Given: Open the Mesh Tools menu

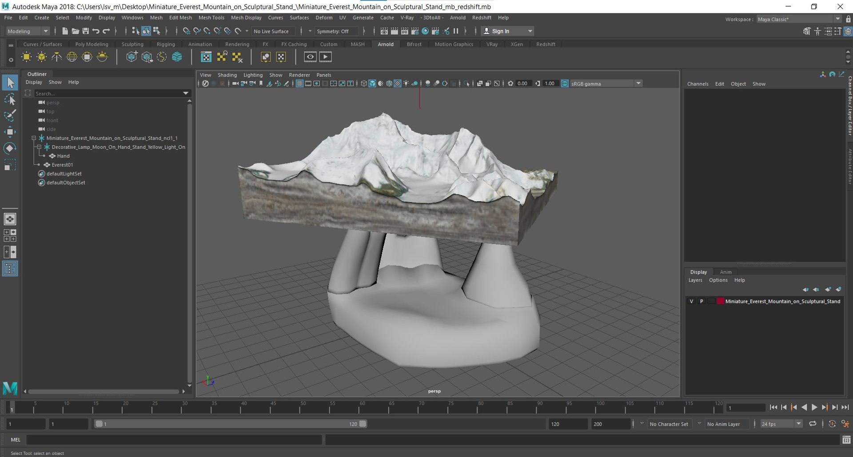Looking at the screenshot, I should [x=211, y=18].
